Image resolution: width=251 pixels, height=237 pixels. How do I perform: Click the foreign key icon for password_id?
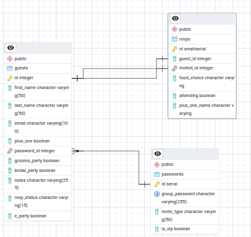tap(10, 151)
